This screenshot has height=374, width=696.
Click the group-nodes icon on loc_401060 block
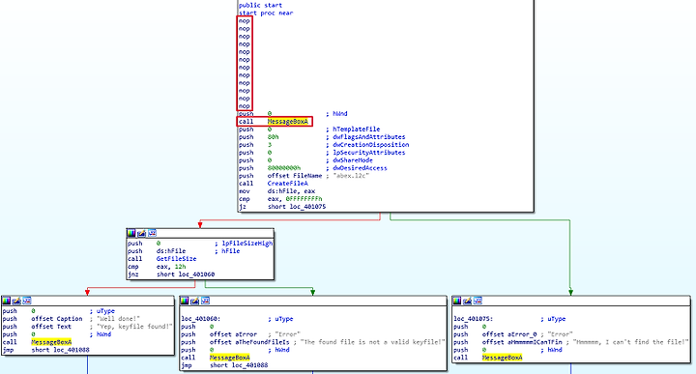(206, 301)
